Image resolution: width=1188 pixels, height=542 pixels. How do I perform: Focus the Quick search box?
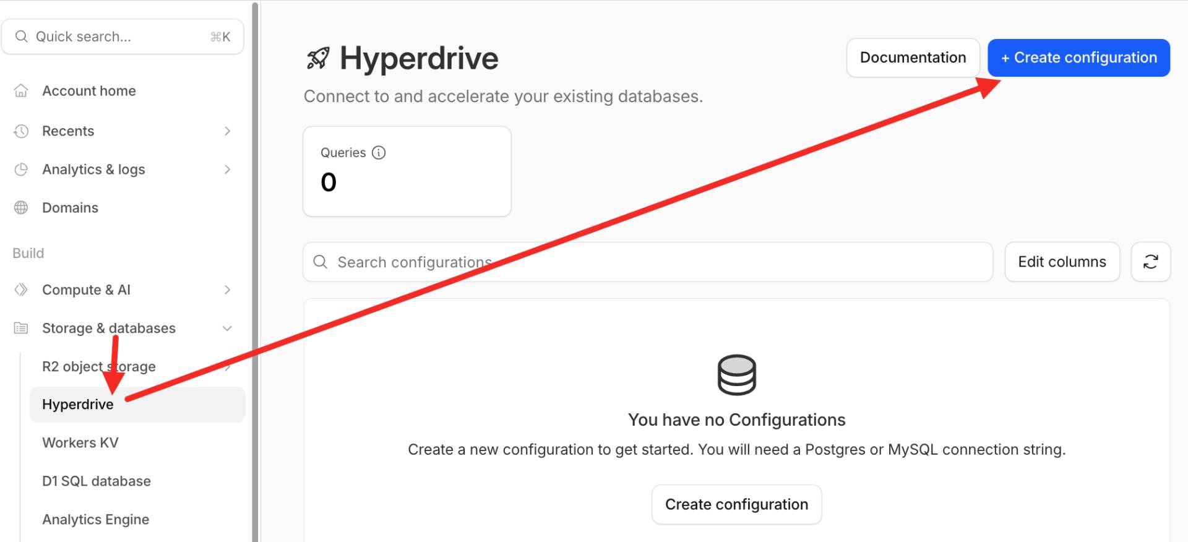pos(123,37)
